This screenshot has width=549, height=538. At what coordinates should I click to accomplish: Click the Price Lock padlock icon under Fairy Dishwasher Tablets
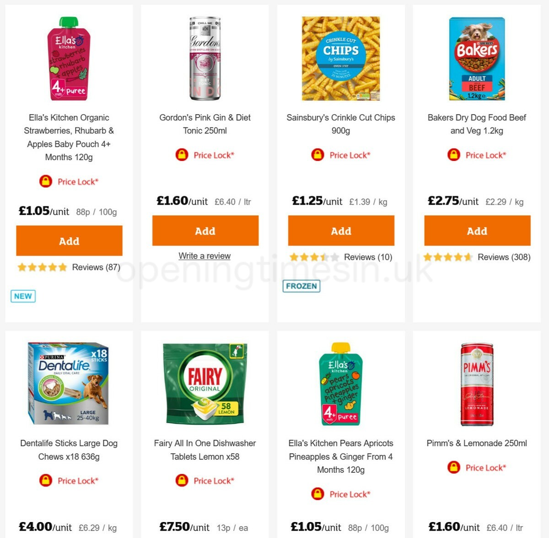(182, 481)
